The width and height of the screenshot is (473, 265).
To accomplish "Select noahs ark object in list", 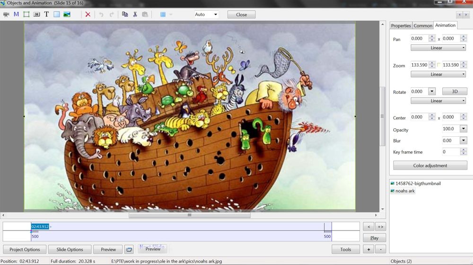I will pyautogui.click(x=405, y=191).
